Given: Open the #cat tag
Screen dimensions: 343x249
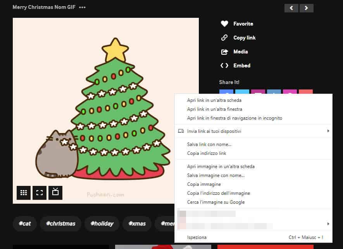Looking at the screenshot, I should 25,224.
